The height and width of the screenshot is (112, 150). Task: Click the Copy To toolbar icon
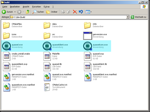coord(69,12)
